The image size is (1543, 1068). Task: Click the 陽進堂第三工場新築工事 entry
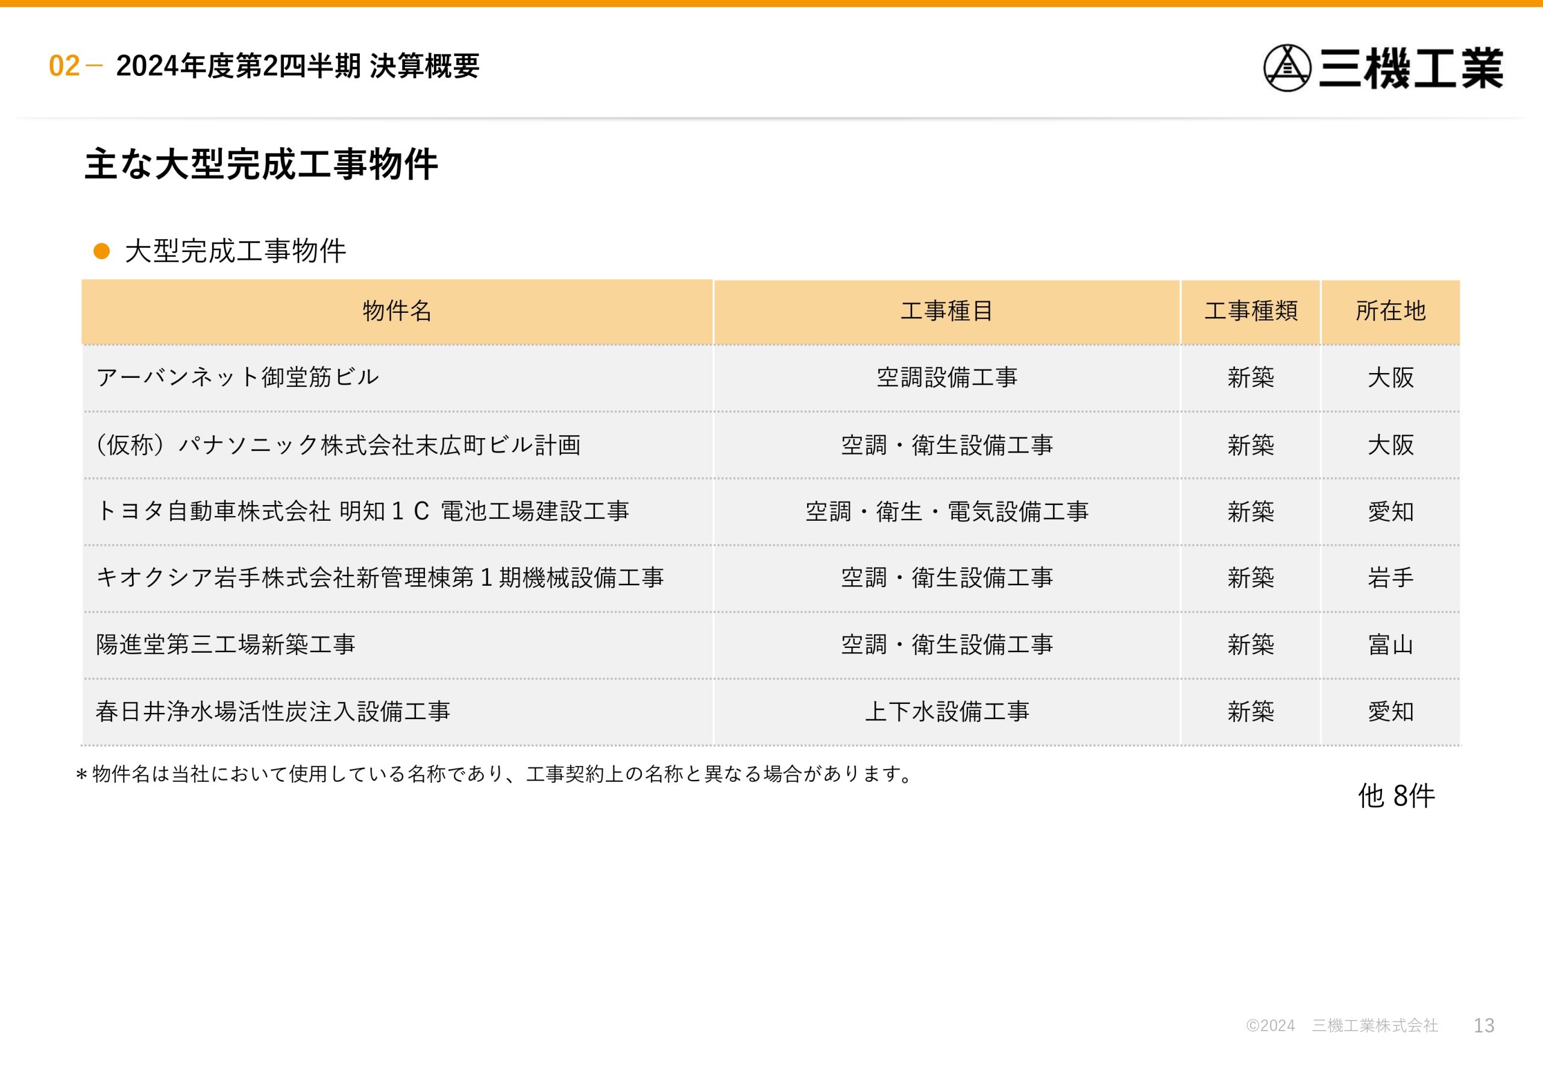click(x=225, y=644)
